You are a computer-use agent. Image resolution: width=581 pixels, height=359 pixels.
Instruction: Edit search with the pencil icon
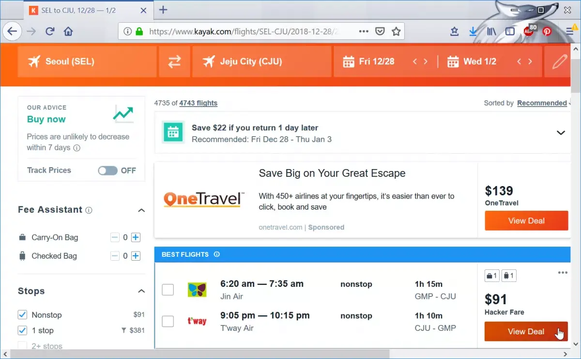tap(560, 62)
